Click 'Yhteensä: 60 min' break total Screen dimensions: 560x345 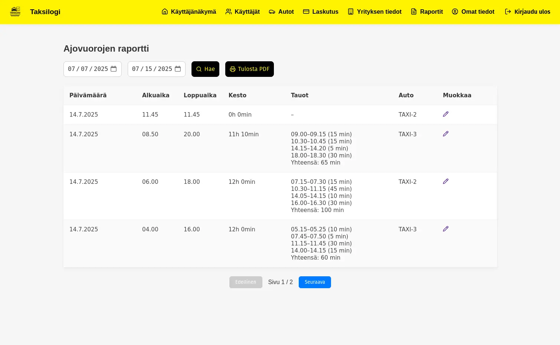315,257
